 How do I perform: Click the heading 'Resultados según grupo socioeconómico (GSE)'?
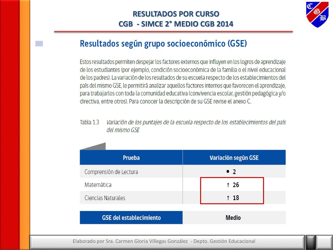(x=163, y=44)
